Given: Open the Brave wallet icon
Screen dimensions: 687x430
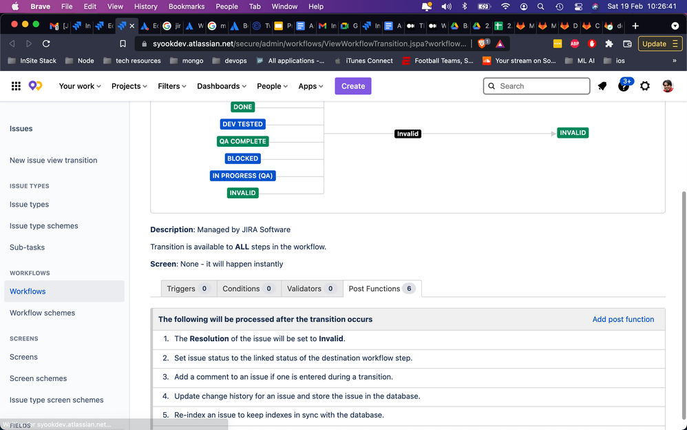Looking at the screenshot, I should (x=627, y=43).
